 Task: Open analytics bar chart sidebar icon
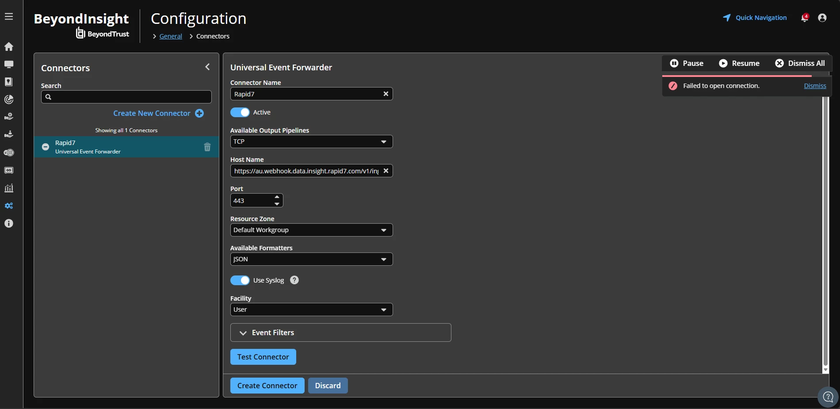tap(9, 188)
